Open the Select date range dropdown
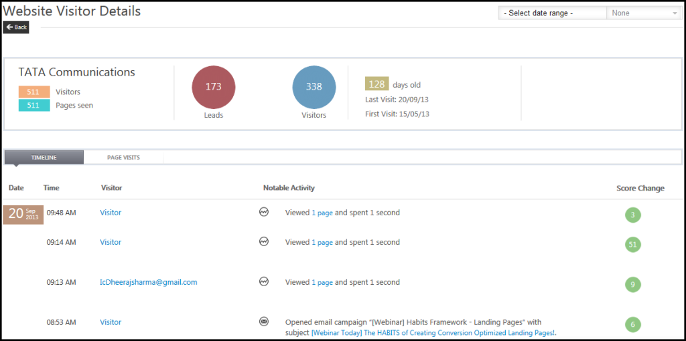 pos(552,13)
